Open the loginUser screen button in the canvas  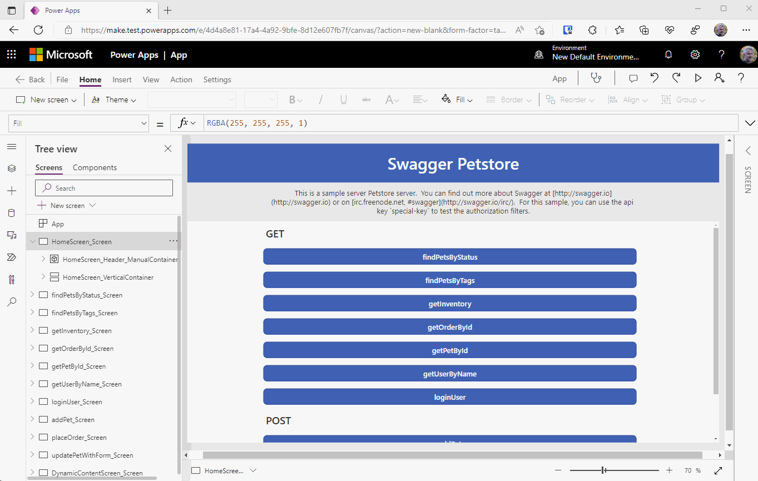[x=449, y=396]
